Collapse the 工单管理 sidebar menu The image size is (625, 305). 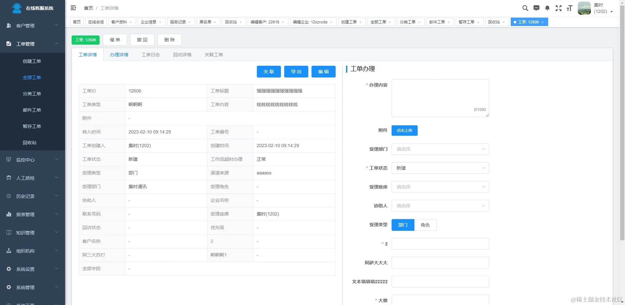57,43
